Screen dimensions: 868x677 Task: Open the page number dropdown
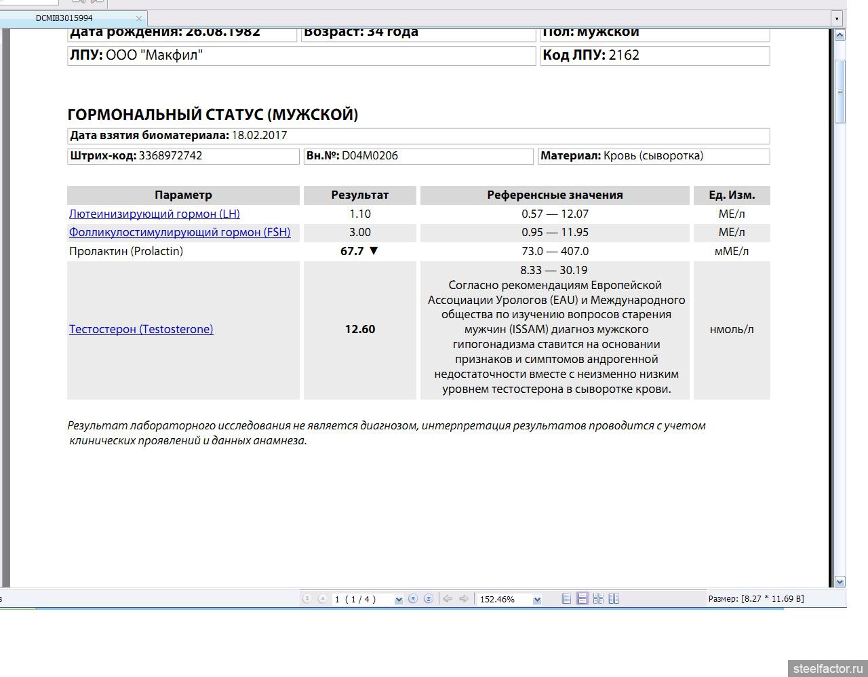399,600
